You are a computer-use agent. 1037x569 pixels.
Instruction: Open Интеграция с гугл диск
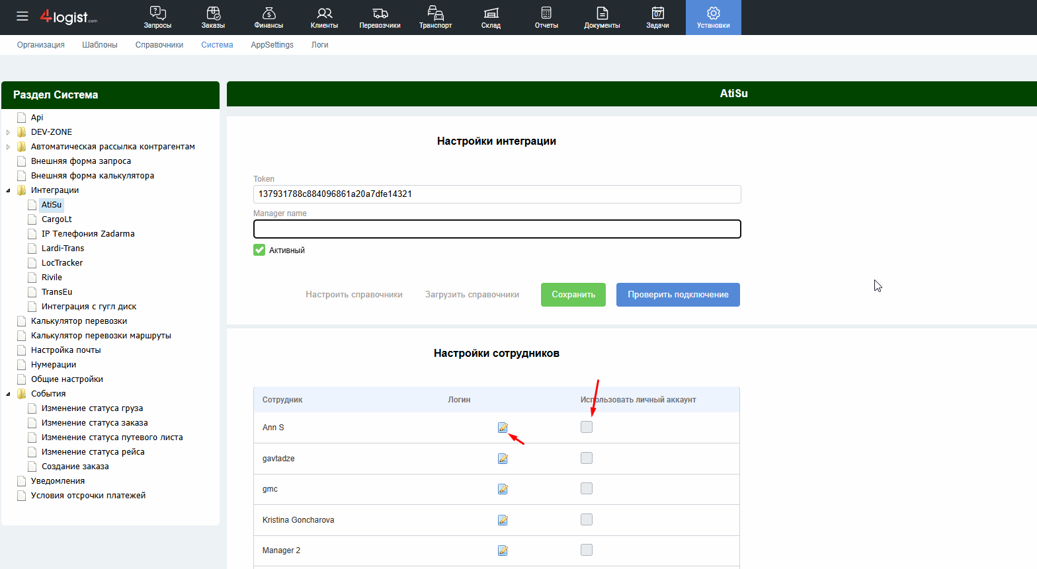[x=89, y=307]
